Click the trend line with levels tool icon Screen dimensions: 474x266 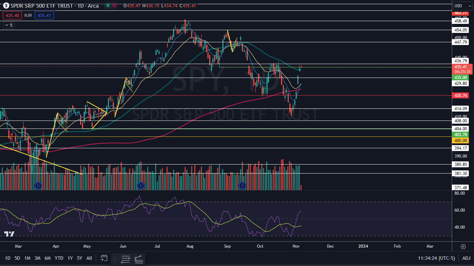pos(138,259)
